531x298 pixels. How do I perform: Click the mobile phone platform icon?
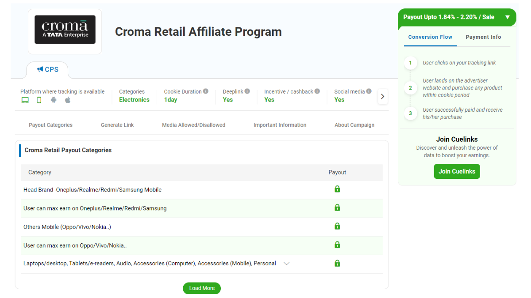pos(39,100)
